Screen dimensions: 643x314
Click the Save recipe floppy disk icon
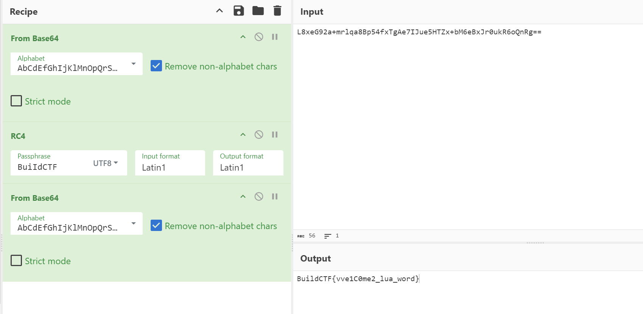tap(238, 11)
